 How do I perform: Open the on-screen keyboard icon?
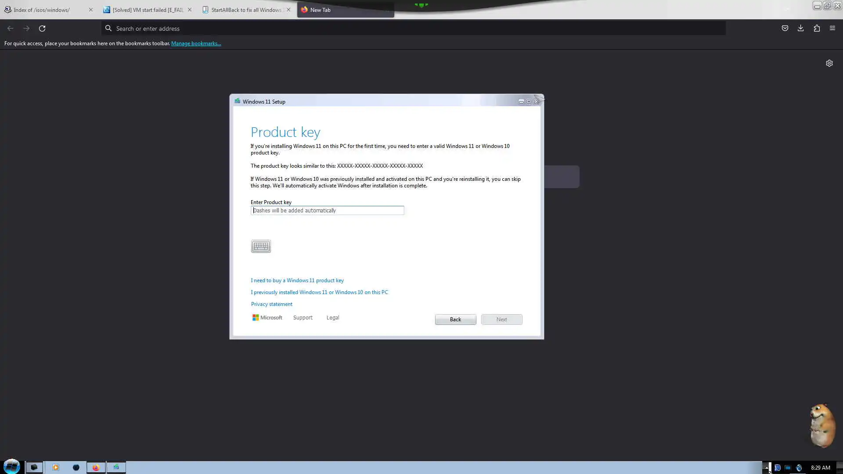pos(261,246)
